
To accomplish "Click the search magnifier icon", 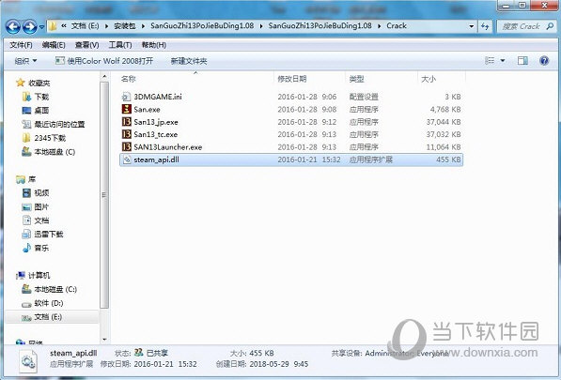I will tap(550, 26).
